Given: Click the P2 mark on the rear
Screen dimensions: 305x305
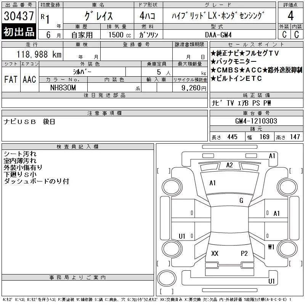Looking at the screenshot, I should coord(244,253).
